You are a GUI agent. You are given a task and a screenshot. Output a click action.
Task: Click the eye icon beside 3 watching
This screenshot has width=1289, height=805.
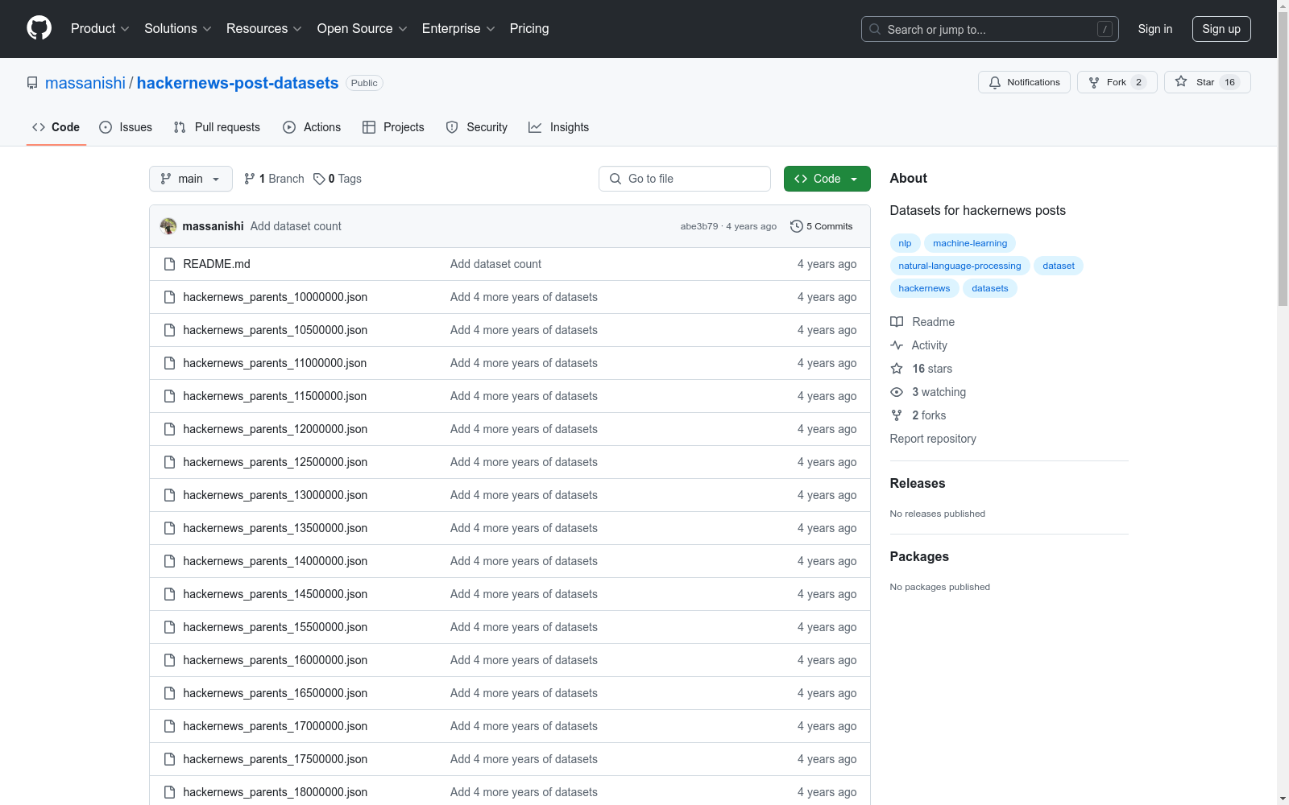coord(897,392)
